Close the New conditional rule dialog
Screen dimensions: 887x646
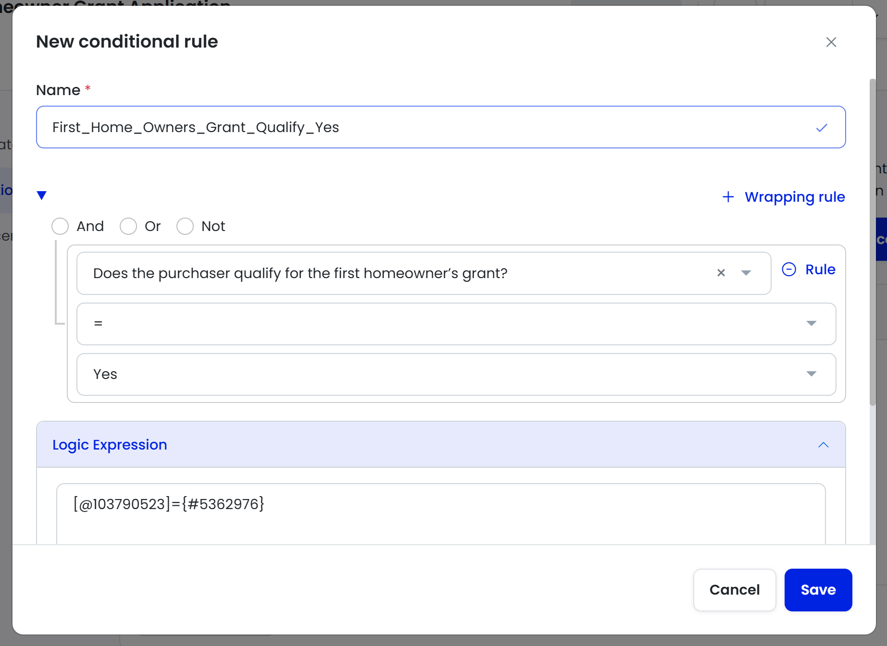pyautogui.click(x=831, y=42)
